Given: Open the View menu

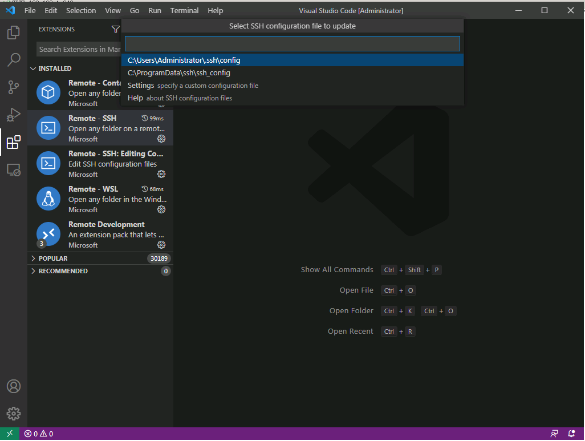Looking at the screenshot, I should tap(113, 11).
